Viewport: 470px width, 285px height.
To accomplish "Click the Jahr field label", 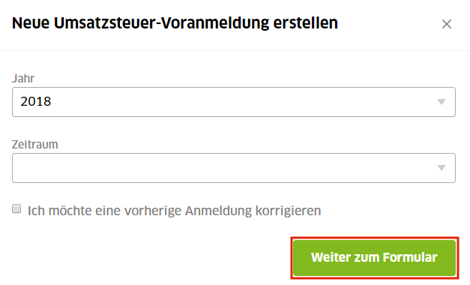I will [x=23, y=78].
